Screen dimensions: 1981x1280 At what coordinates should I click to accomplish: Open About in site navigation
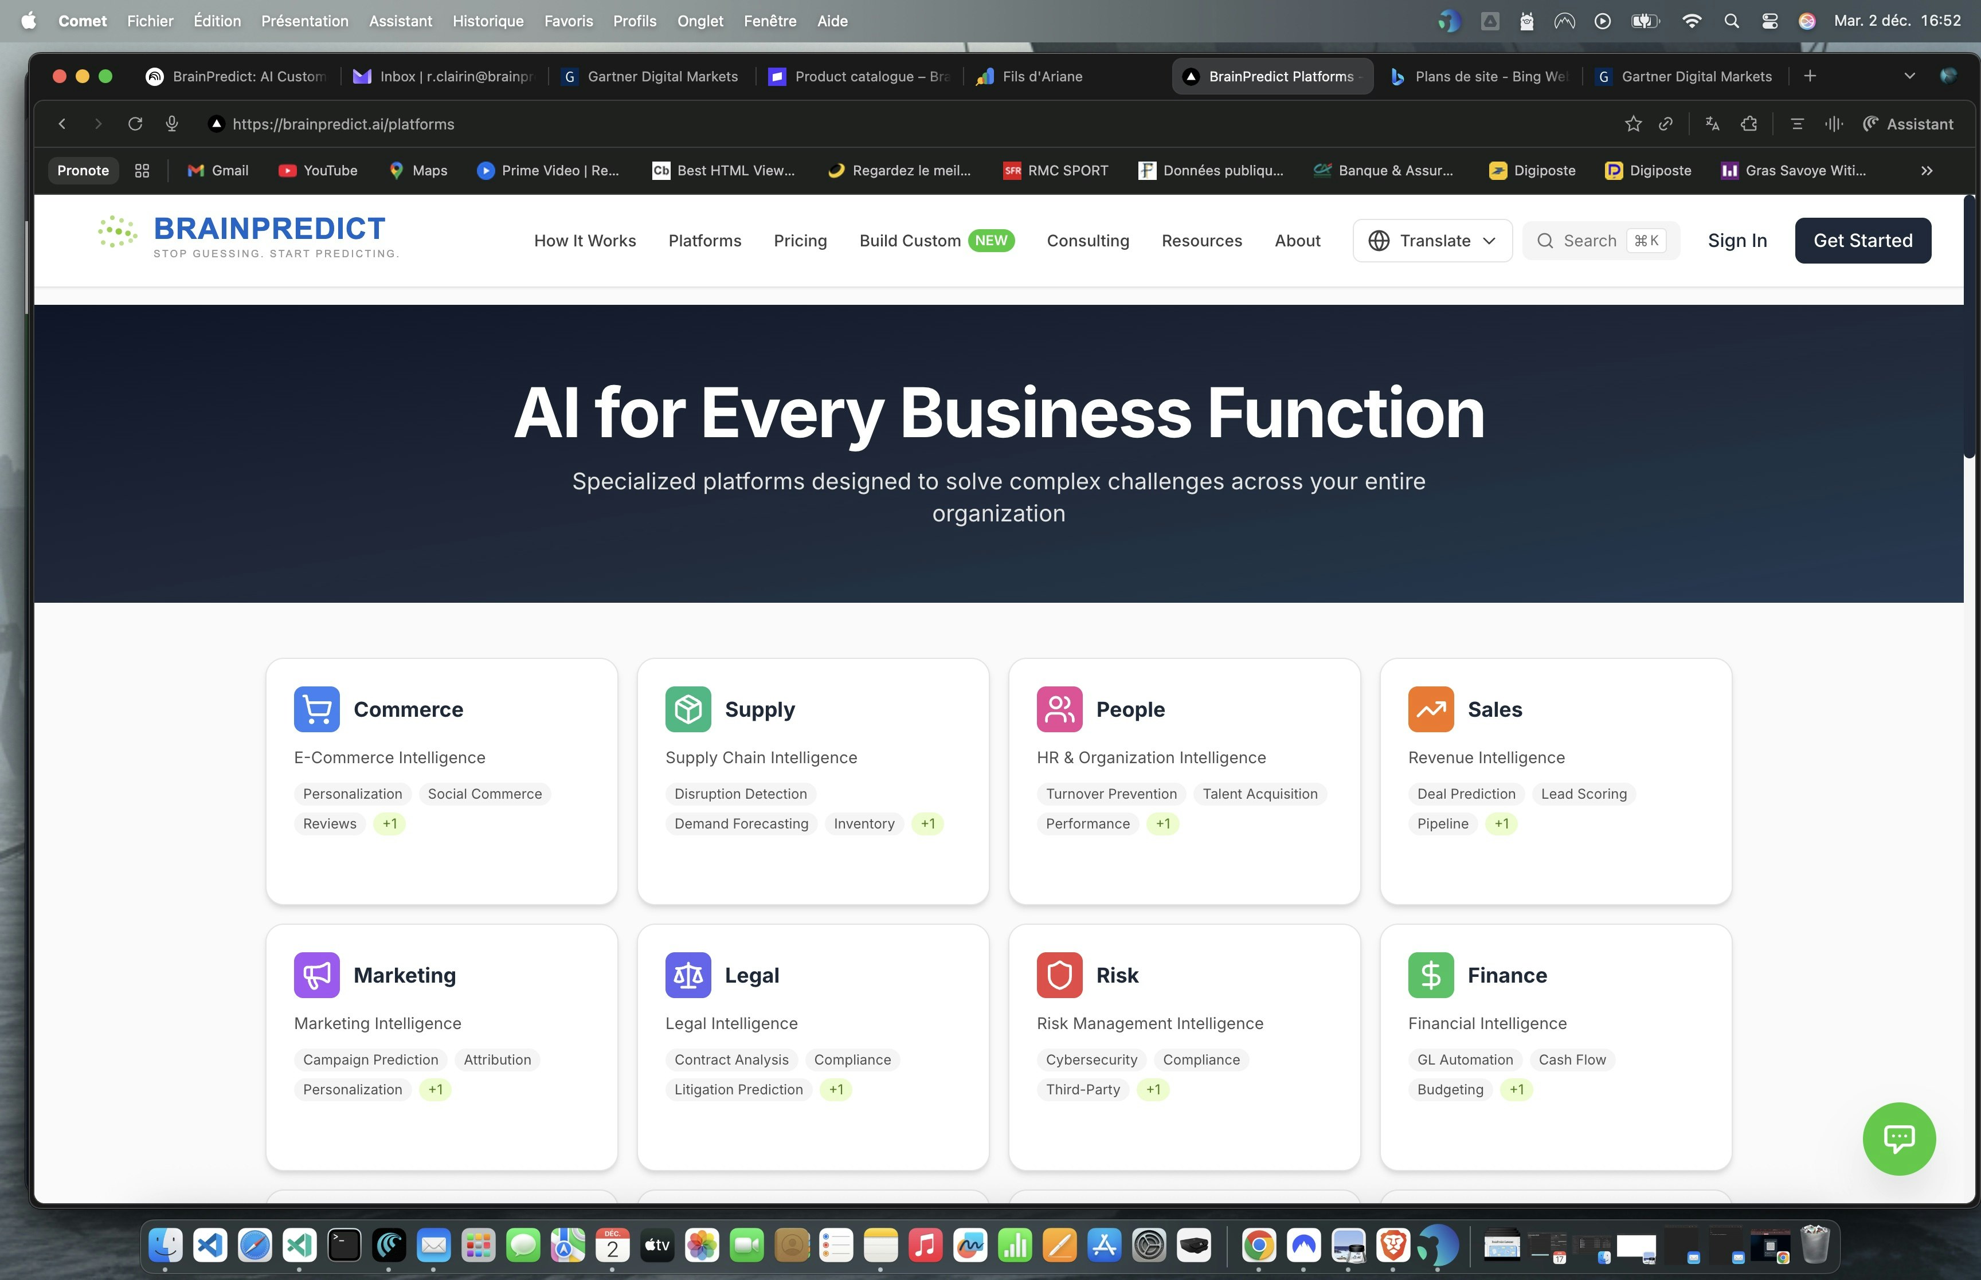tap(1297, 240)
